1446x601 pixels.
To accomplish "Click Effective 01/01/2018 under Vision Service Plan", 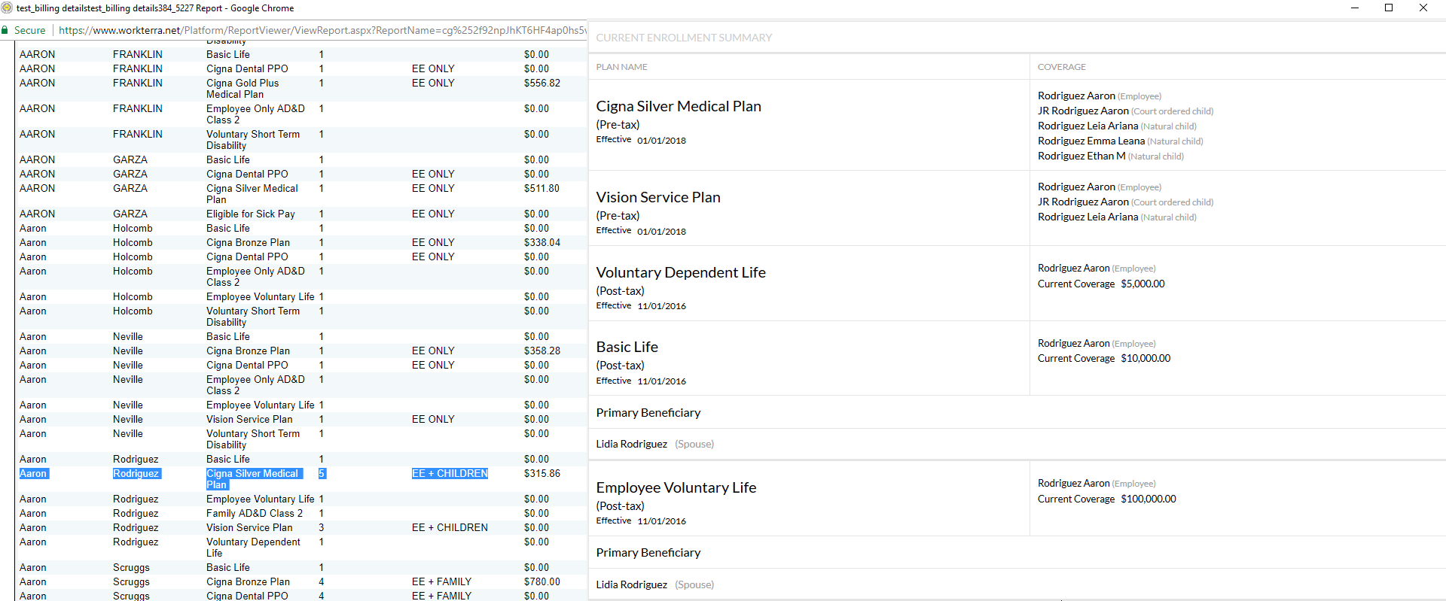I will [x=641, y=231].
